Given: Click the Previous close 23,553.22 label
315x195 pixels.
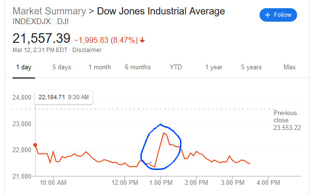Looking at the screenshot, I should click(287, 120).
